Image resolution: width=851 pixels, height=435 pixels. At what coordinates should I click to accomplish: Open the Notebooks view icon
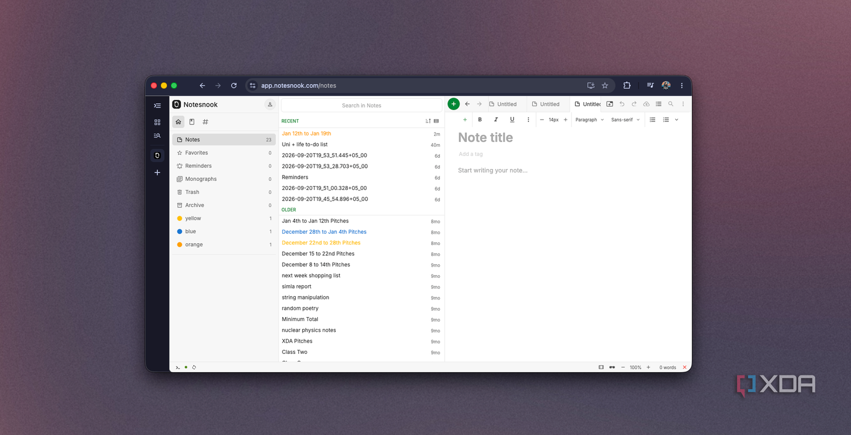pyautogui.click(x=192, y=122)
